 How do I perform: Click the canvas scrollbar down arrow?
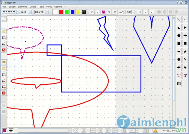pyautogui.click(x=174, y=126)
